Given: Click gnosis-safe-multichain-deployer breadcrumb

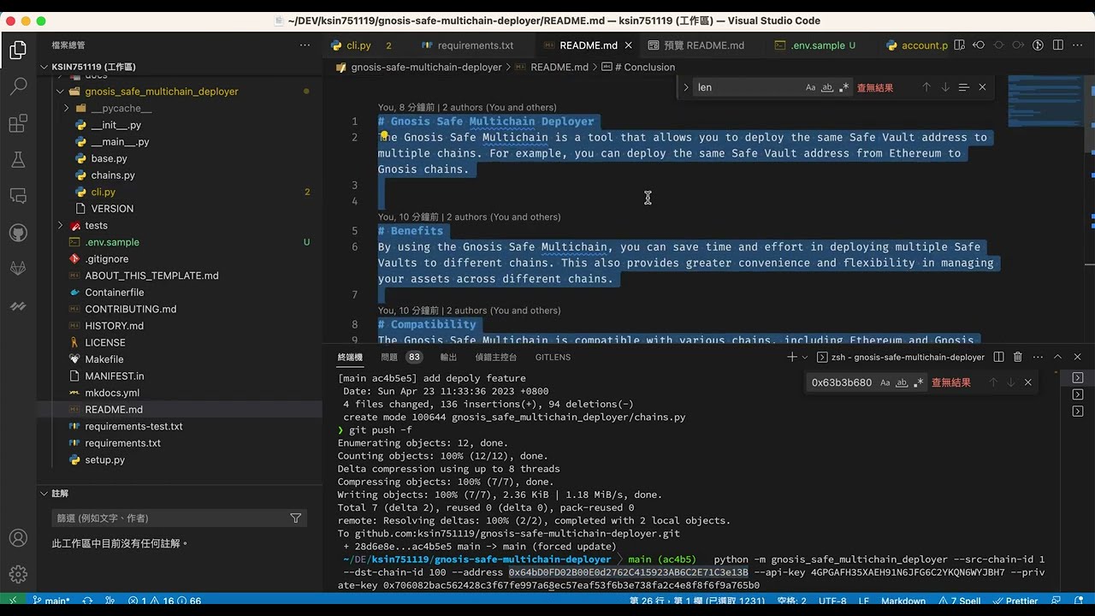Looking at the screenshot, I should 426,67.
